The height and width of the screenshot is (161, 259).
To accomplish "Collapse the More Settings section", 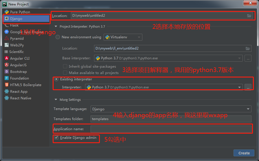I will click(56, 99).
